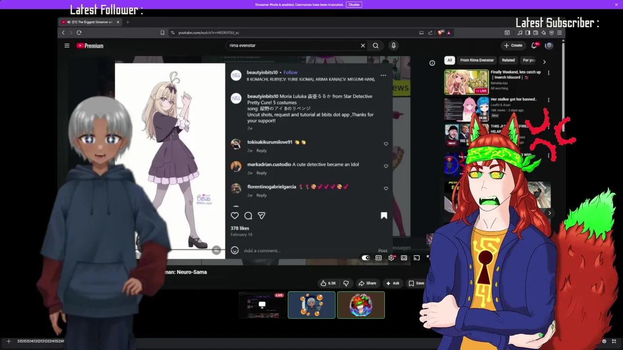Post the comment with the Post button
This screenshot has width=623, height=350.
tap(383, 251)
